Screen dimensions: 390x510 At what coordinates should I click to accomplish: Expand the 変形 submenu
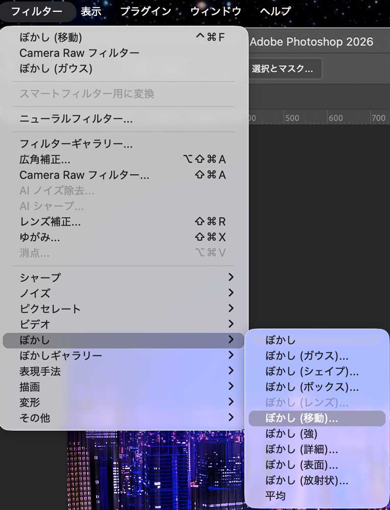tap(124, 402)
